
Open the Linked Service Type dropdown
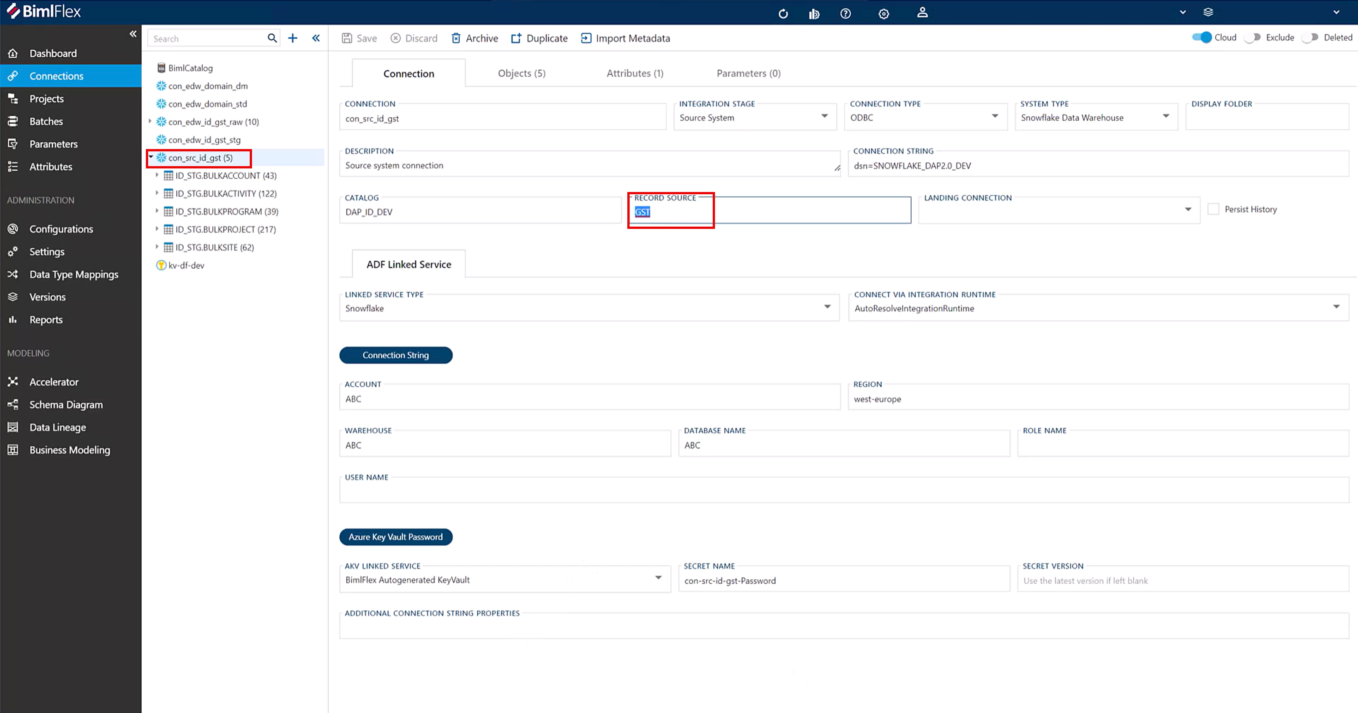point(589,308)
